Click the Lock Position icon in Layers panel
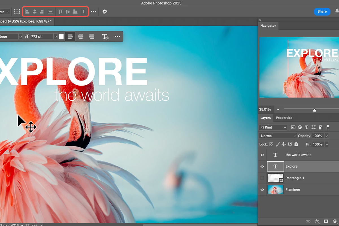339x226 pixels. point(283,144)
